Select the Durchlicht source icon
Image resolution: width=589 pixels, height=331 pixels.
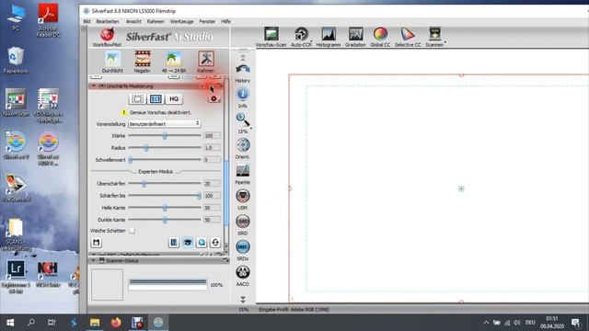112,62
